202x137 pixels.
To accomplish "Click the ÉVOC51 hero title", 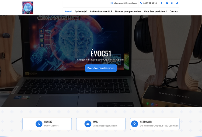I will 101,53.
